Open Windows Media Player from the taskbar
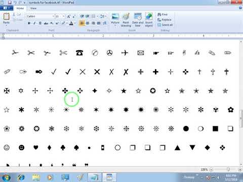 (x=50, y=177)
